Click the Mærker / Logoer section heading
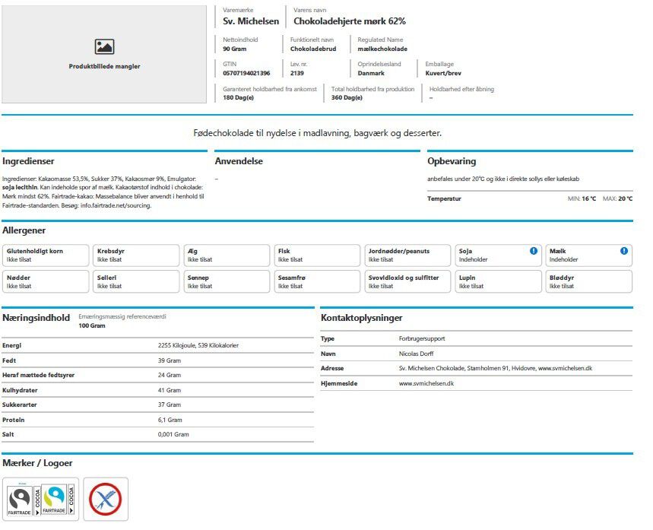Image resolution: width=653 pixels, height=530 pixels. (37, 463)
